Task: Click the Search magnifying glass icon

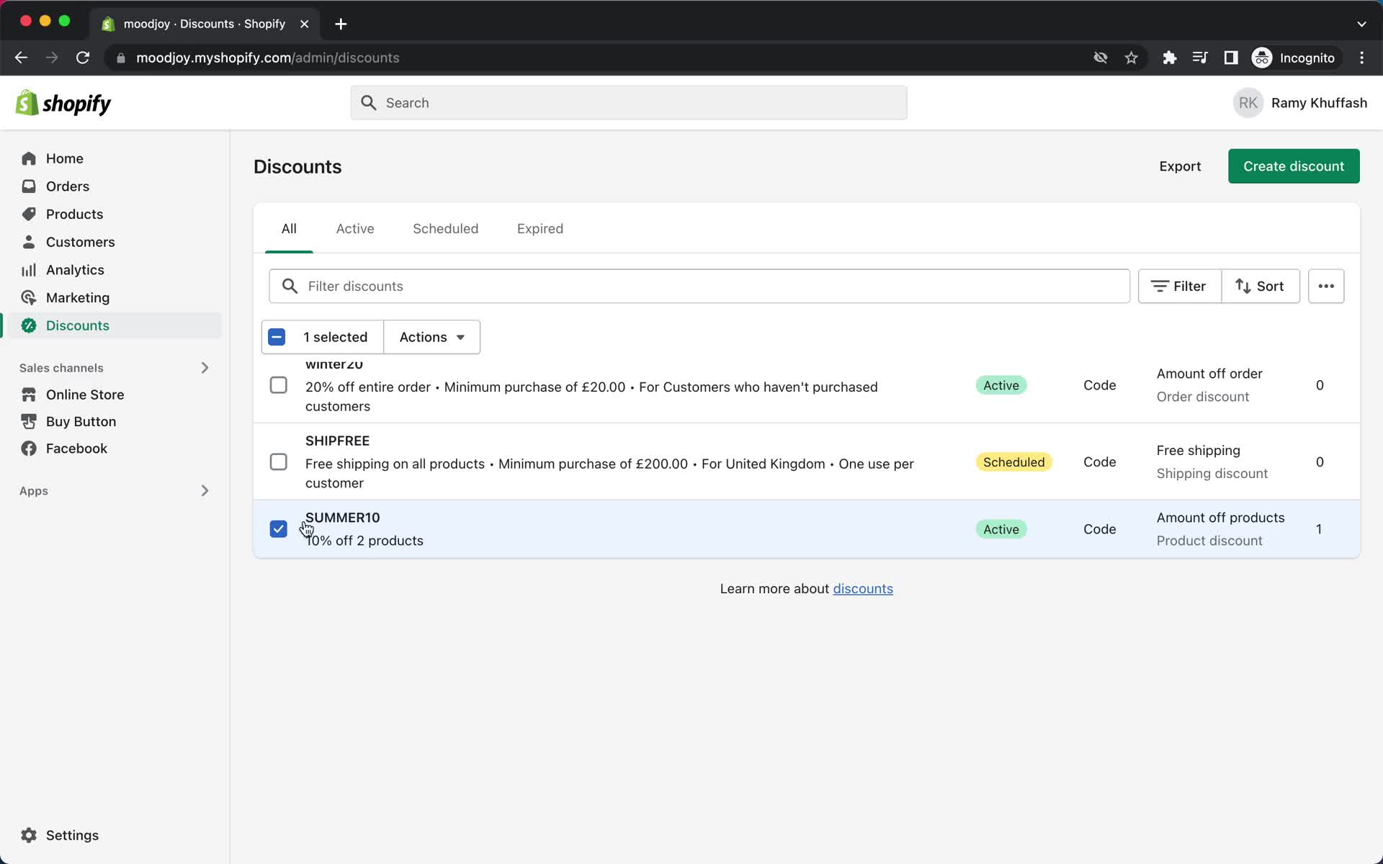Action: click(368, 102)
